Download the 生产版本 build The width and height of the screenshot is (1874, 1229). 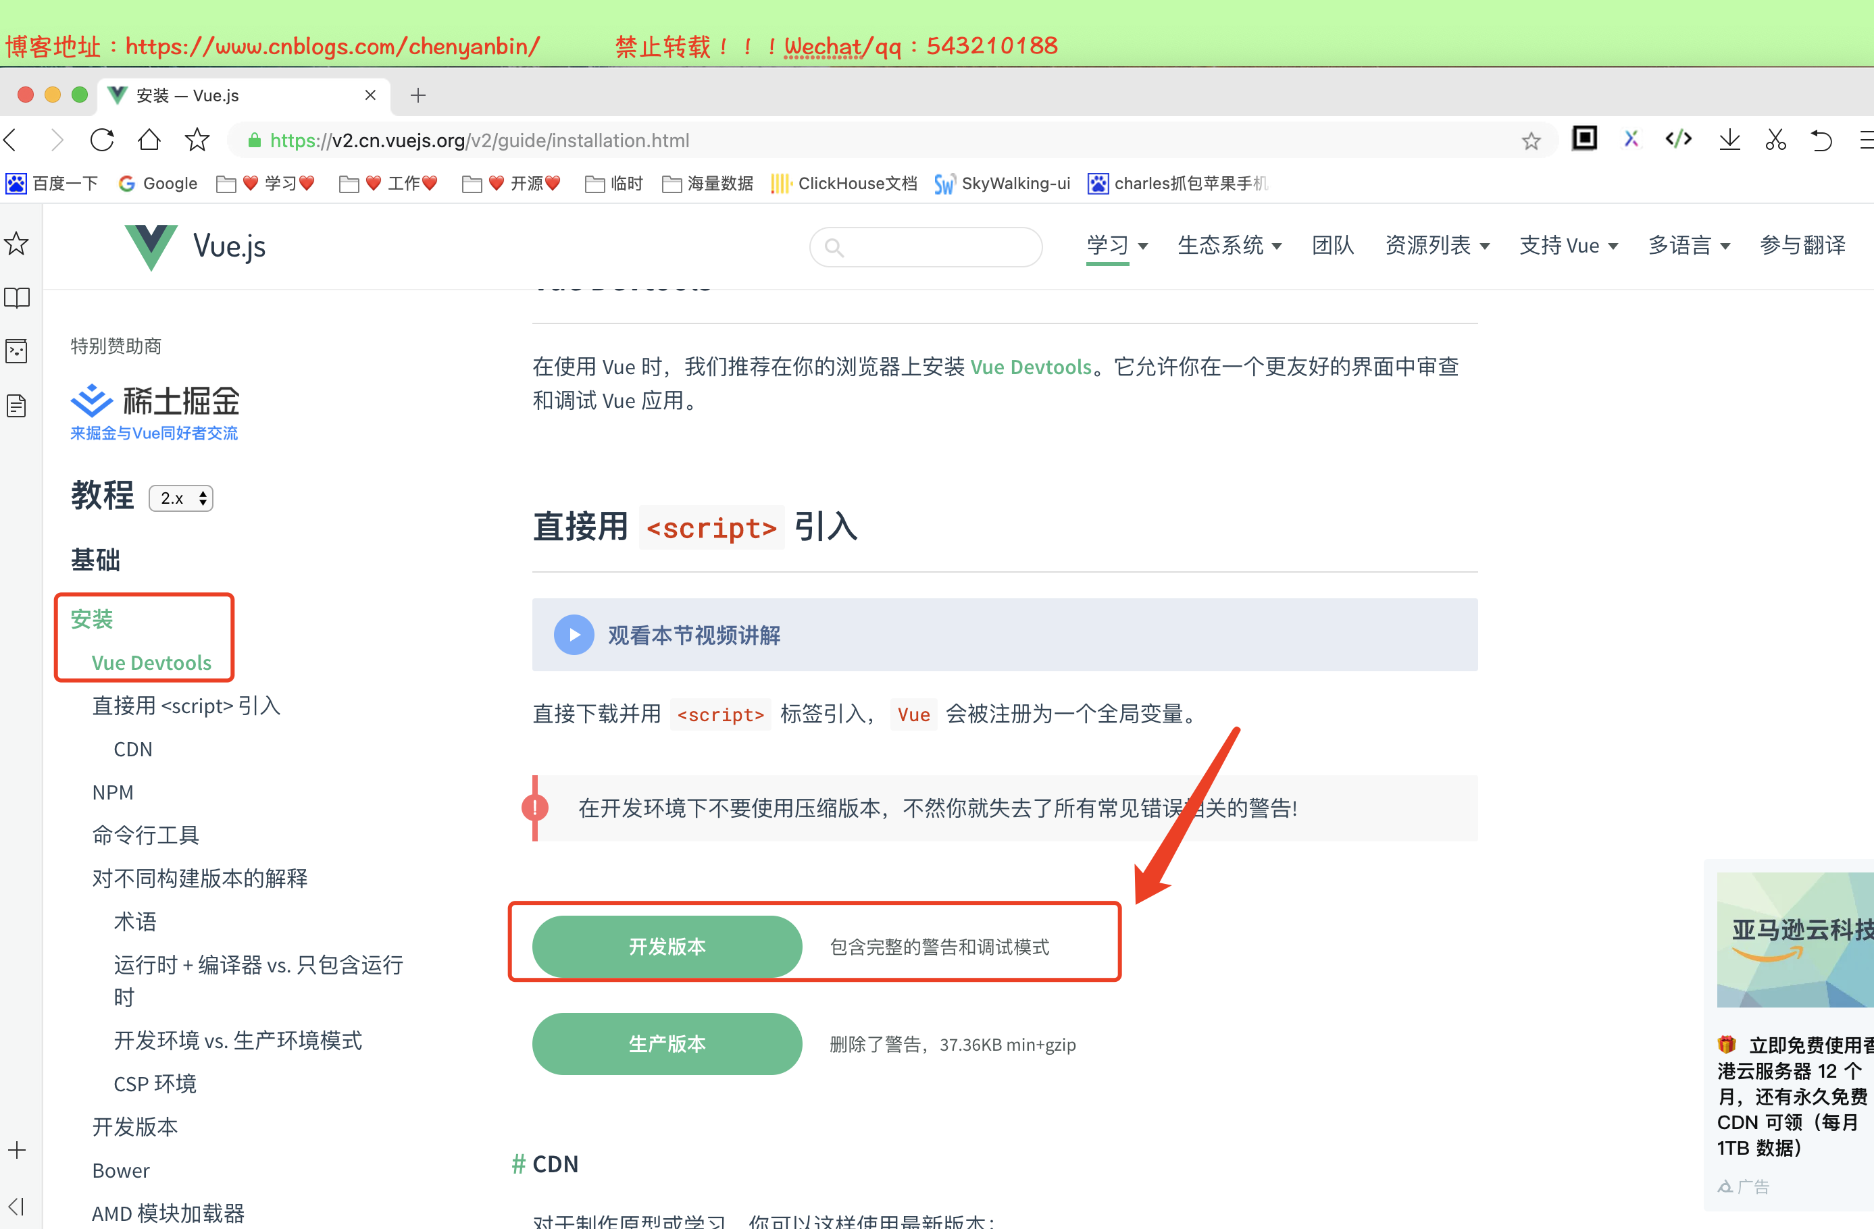click(667, 1044)
